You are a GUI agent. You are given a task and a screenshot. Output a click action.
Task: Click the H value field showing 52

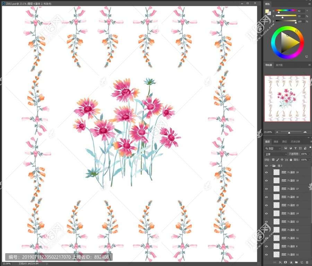pos(301,11)
